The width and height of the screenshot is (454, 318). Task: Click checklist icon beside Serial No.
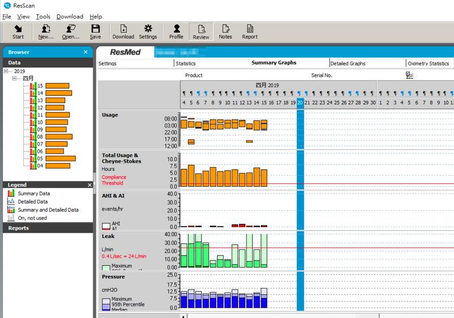coord(409,75)
